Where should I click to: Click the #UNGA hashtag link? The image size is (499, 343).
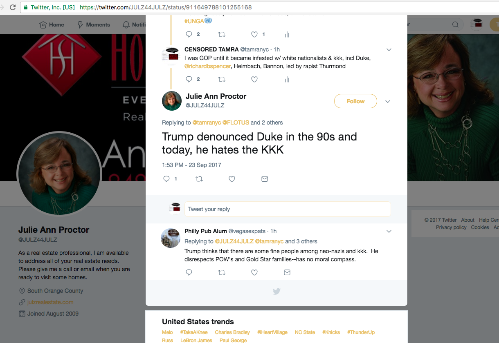[x=194, y=21]
